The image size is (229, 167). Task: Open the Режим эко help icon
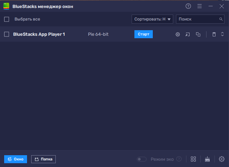179,159
